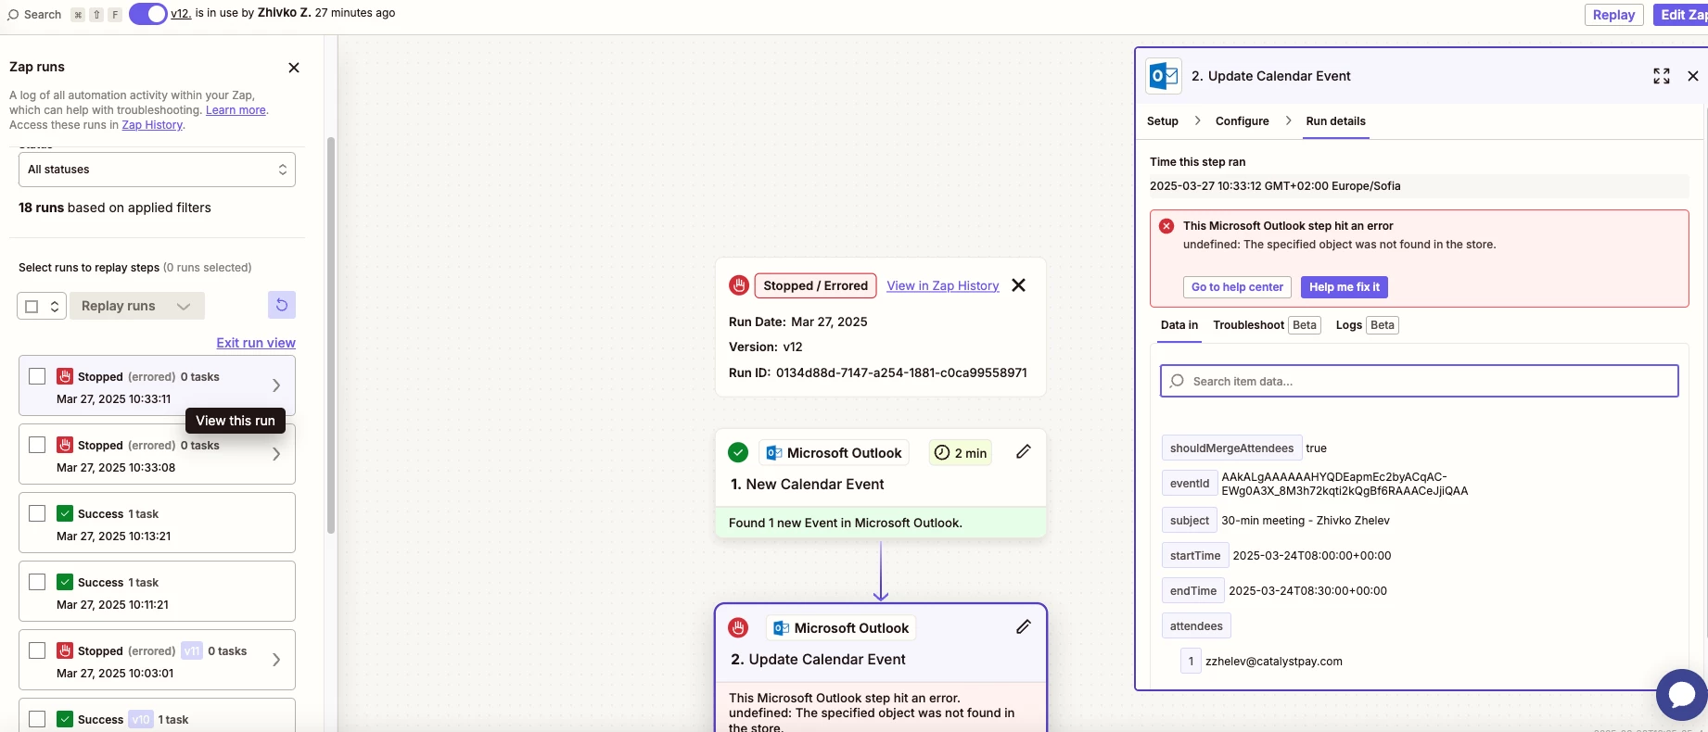
Task: Open View in Zap History link
Action: tap(943, 285)
